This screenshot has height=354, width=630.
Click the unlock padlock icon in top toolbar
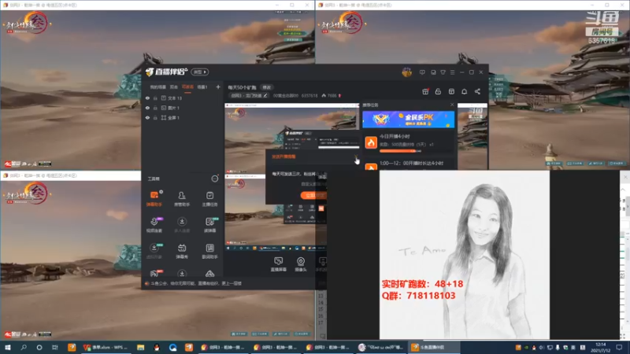click(439, 91)
